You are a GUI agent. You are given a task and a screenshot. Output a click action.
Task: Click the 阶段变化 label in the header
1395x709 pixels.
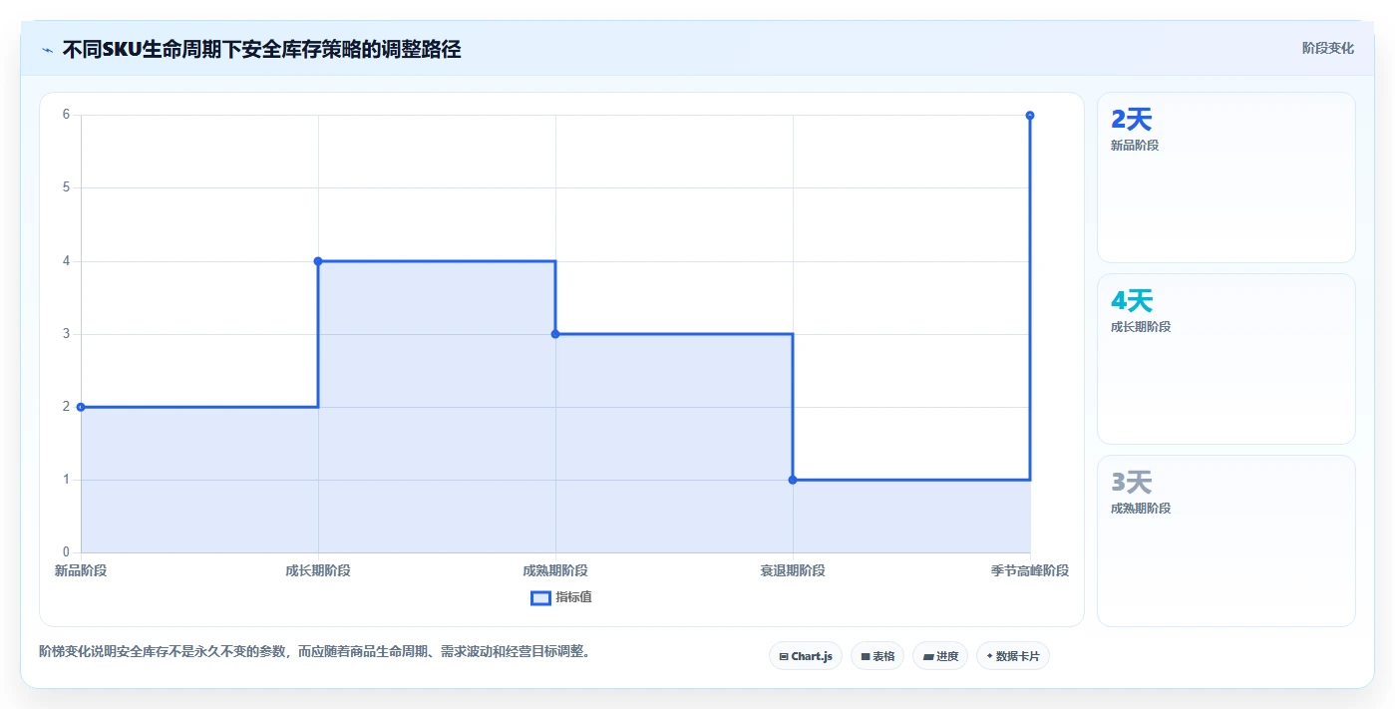tap(1327, 48)
